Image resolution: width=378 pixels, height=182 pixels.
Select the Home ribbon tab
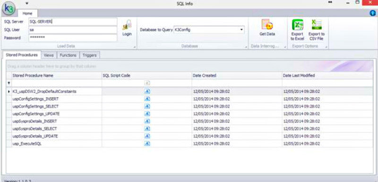[x=27, y=14]
